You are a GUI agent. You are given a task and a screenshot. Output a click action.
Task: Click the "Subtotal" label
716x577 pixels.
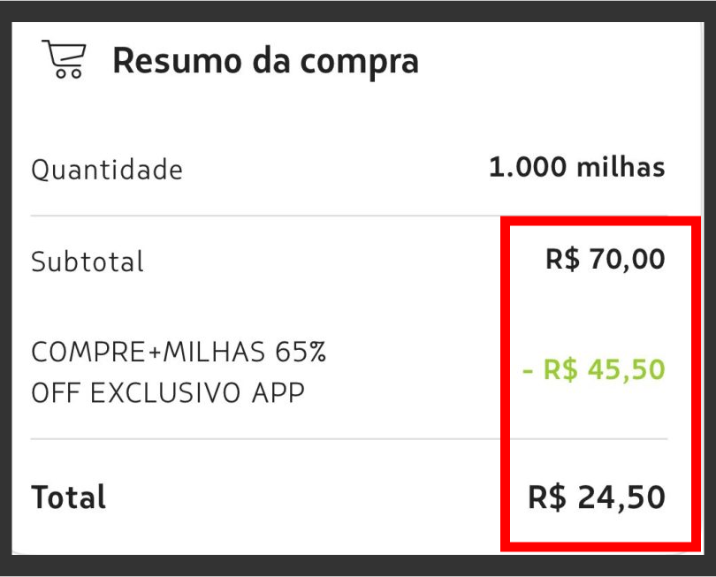point(88,262)
